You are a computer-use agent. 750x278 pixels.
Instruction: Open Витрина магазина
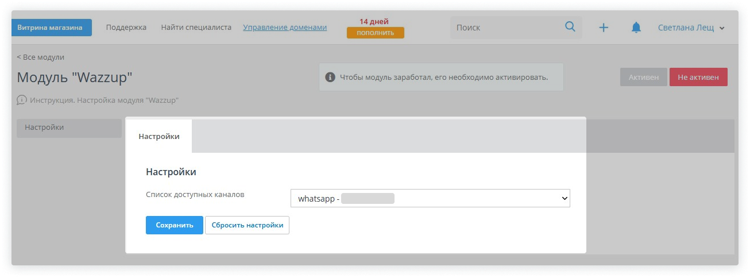52,27
